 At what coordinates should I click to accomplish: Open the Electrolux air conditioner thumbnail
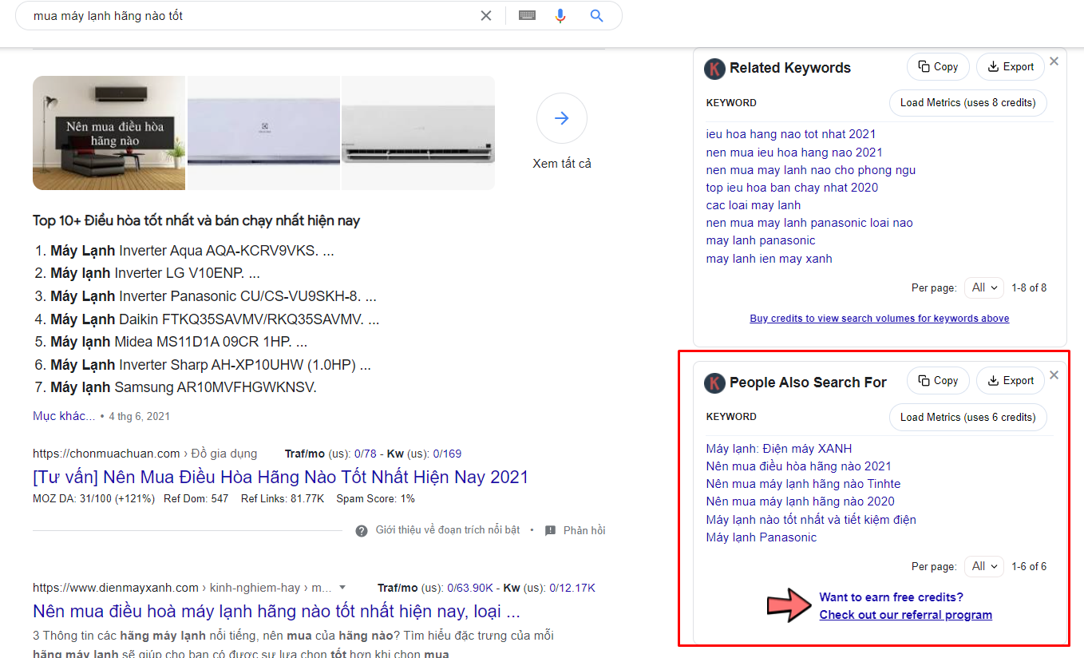[x=263, y=133]
